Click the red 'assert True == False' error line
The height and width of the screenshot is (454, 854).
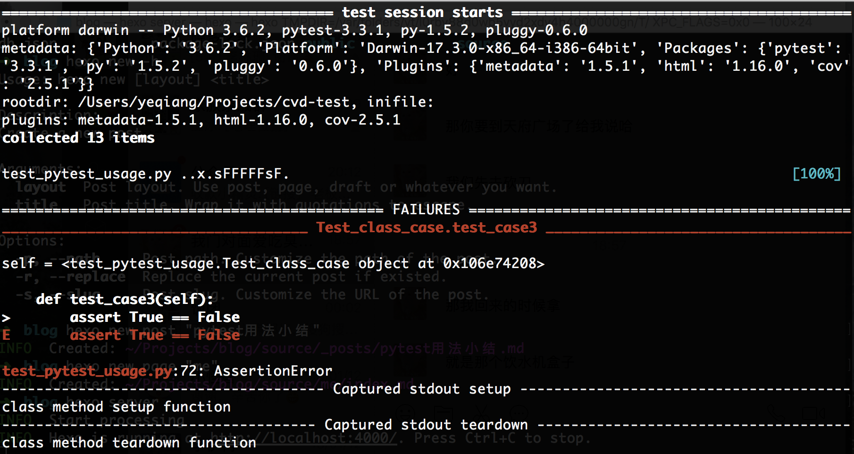pyautogui.click(x=155, y=335)
